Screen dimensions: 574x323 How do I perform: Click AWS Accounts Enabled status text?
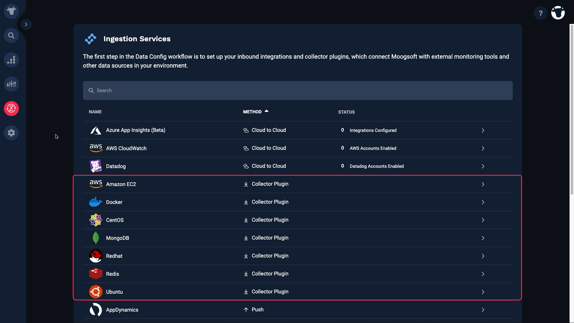point(373,148)
